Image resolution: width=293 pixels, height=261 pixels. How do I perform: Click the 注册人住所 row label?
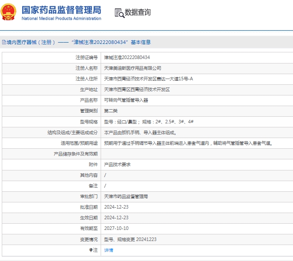tap(86, 79)
